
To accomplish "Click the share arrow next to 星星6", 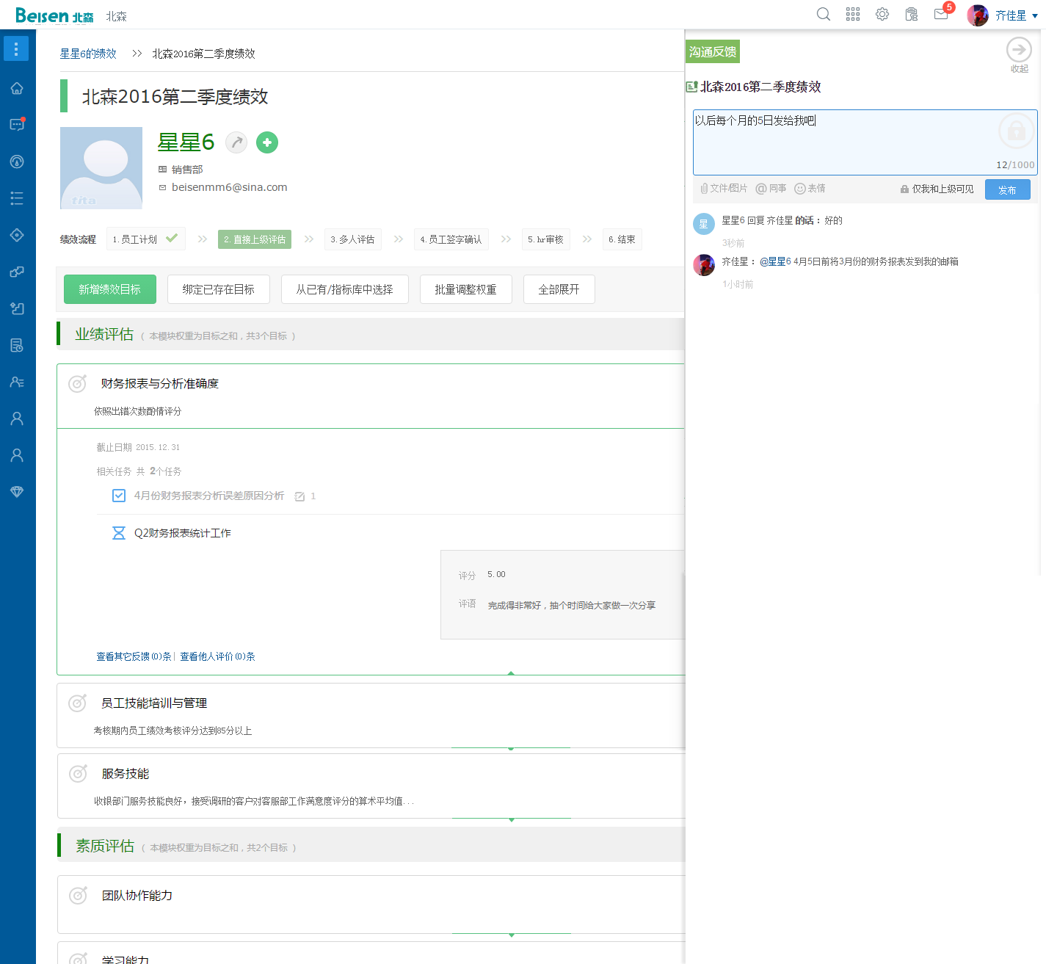I will click(x=236, y=142).
